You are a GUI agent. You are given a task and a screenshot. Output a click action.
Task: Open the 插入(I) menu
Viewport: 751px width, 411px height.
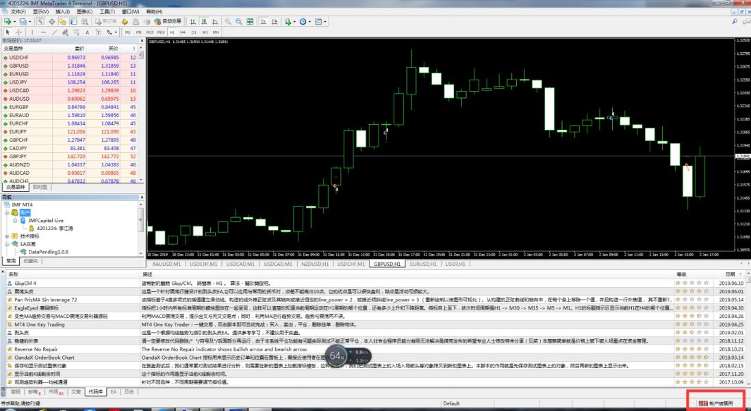[62, 12]
